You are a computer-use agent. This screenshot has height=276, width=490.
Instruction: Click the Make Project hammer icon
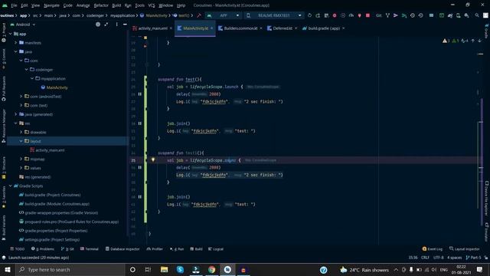point(199,15)
